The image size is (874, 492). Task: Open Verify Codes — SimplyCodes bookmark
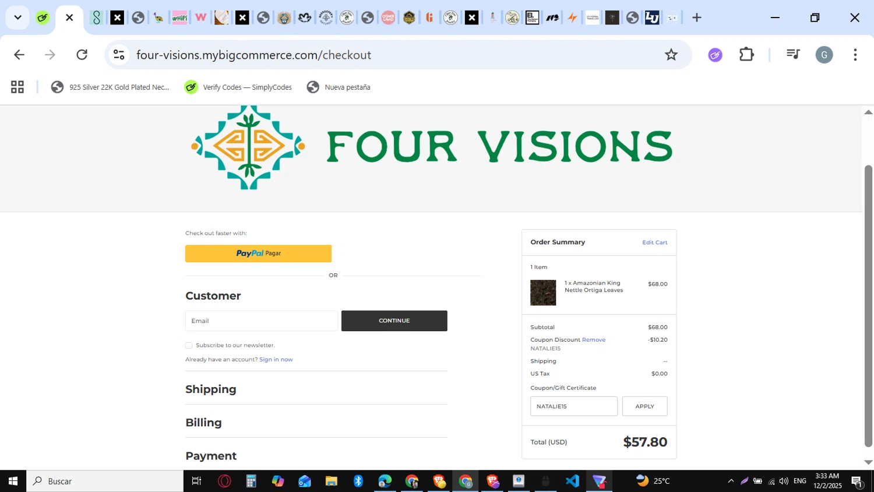238,87
